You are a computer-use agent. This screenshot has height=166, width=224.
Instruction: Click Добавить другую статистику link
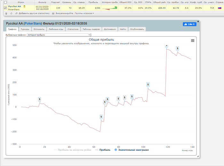[34, 13]
